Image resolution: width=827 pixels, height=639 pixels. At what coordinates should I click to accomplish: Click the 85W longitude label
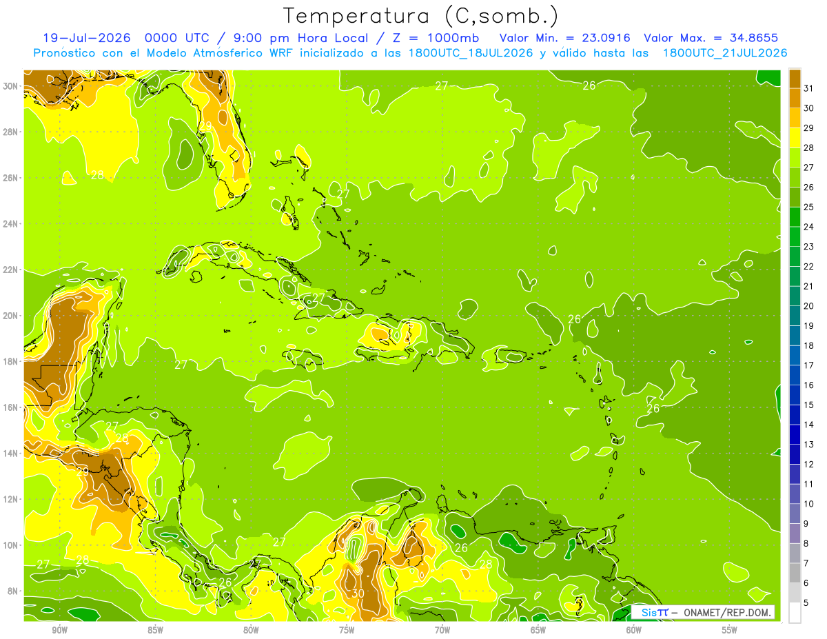155,630
